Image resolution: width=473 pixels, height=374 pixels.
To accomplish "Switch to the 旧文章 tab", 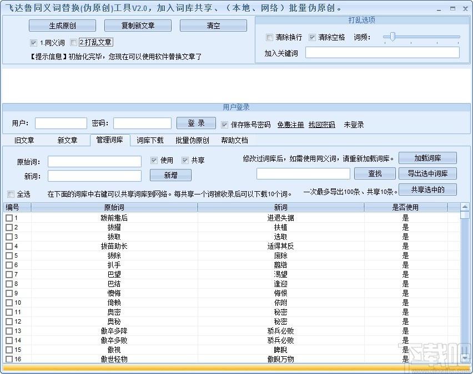I will (24, 140).
